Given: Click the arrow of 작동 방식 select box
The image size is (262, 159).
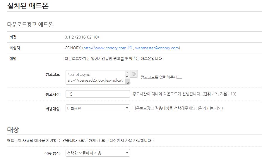Looking at the screenshot, I should pyautogui.click(x=127, y=153).
